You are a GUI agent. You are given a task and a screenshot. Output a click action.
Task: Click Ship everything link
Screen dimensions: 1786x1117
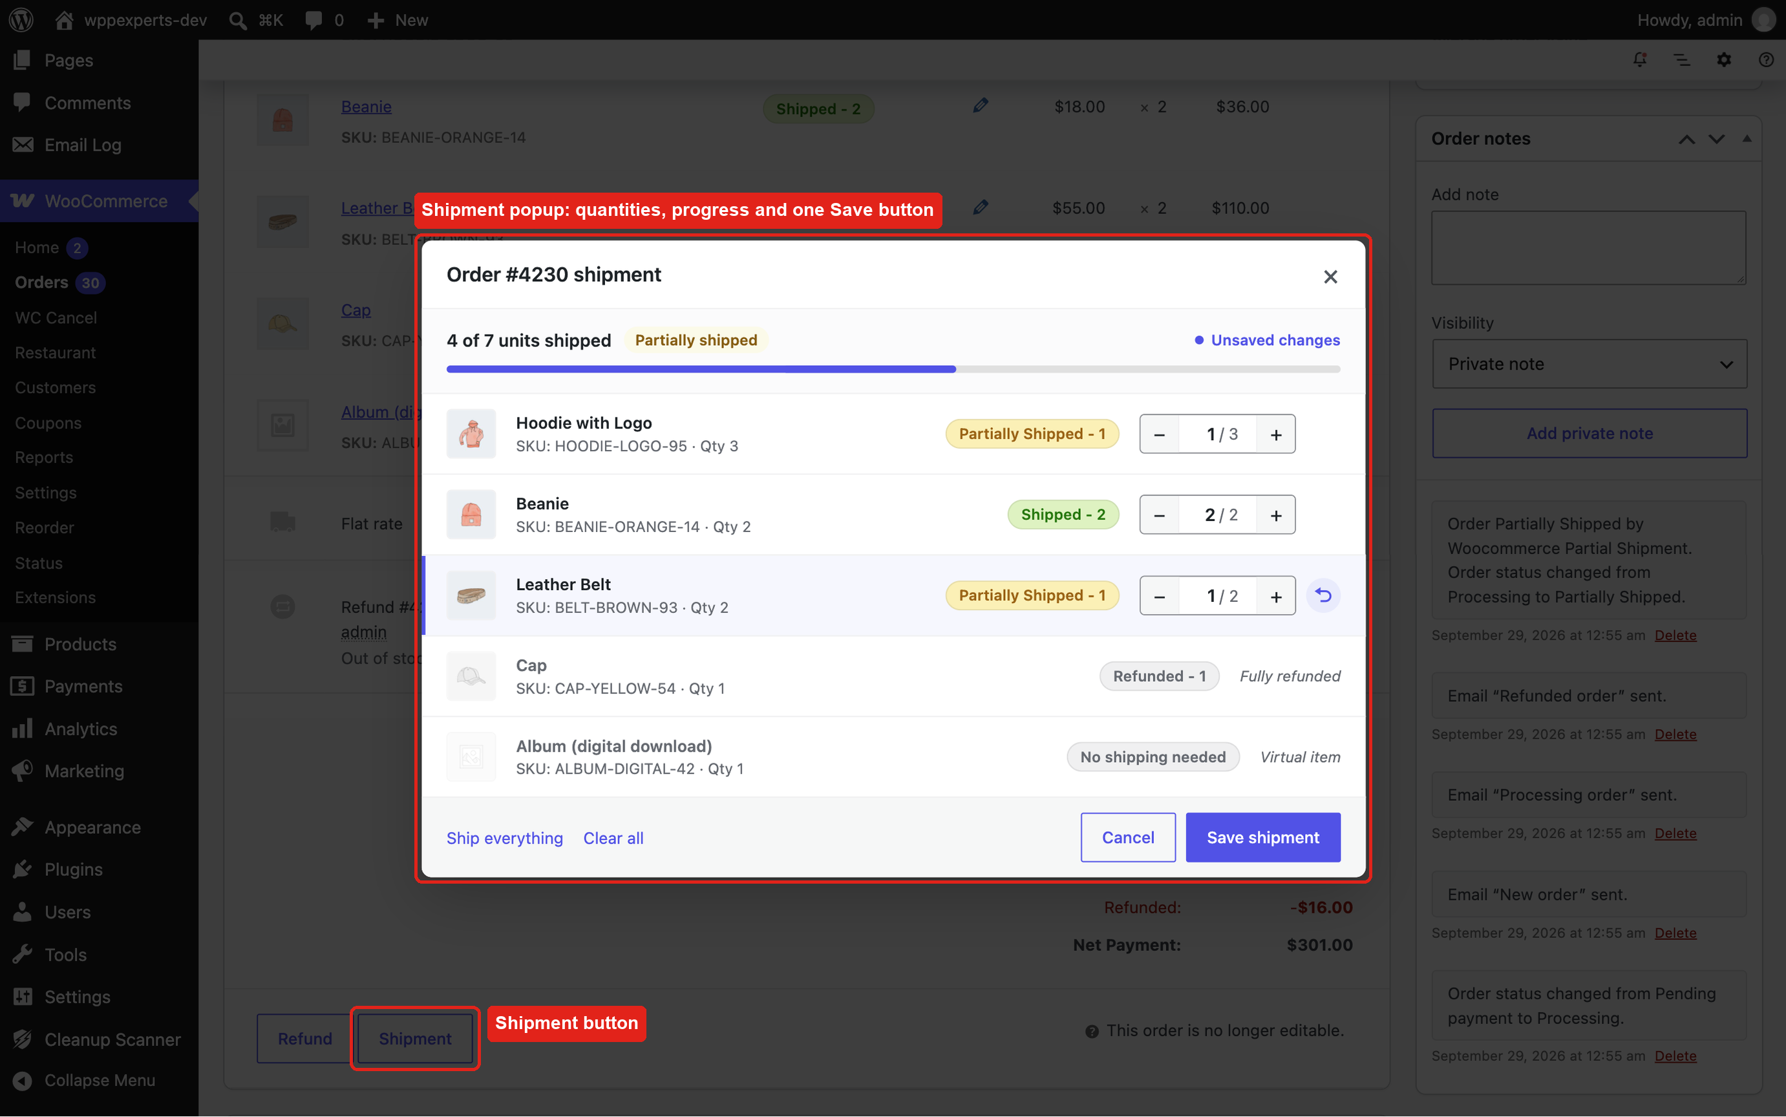[504, 838]
